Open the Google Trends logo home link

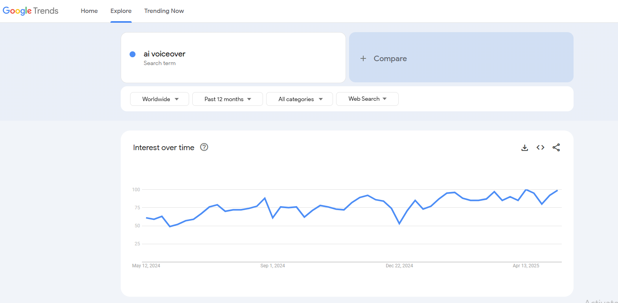[x=31, y=11]
